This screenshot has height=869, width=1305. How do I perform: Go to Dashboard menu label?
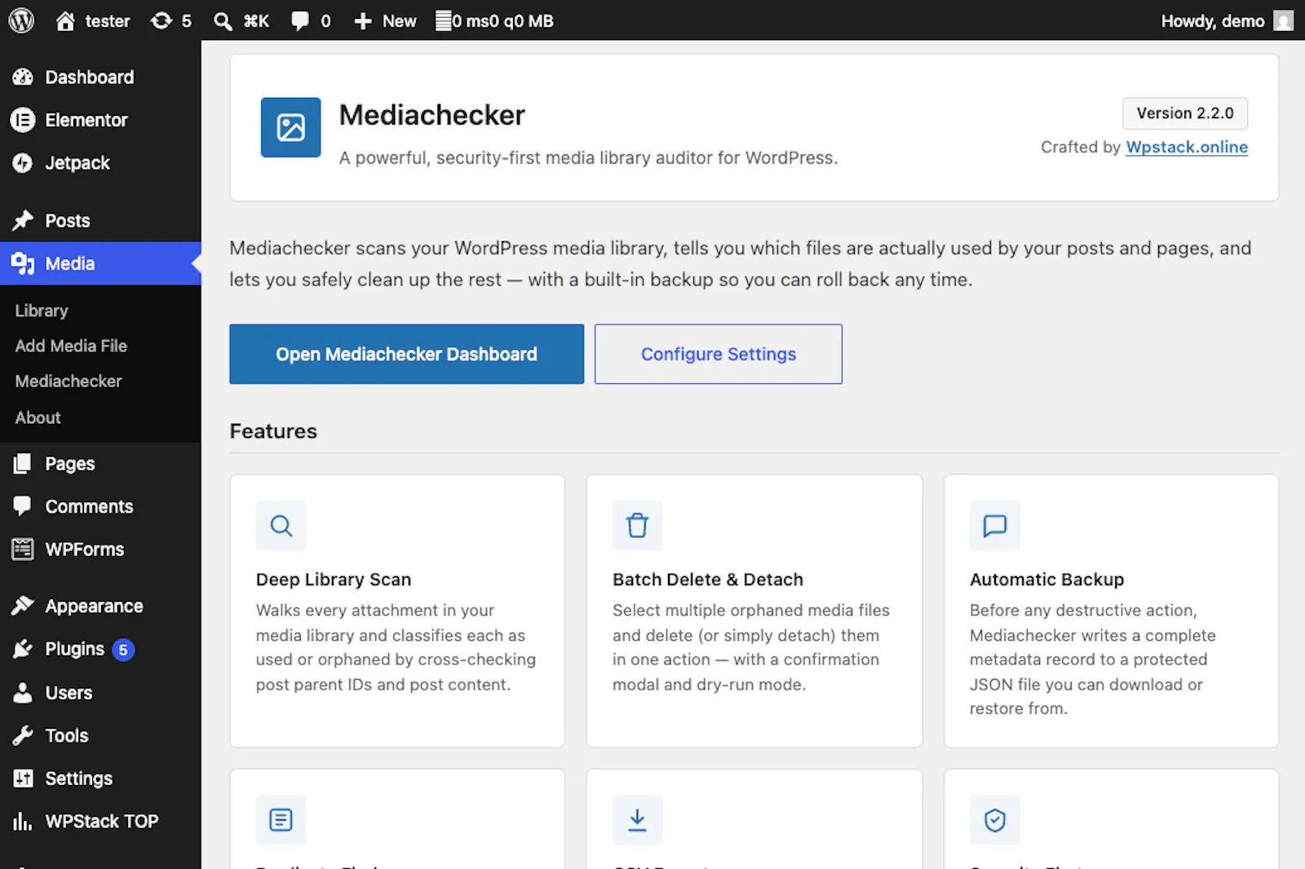point(90,77)
